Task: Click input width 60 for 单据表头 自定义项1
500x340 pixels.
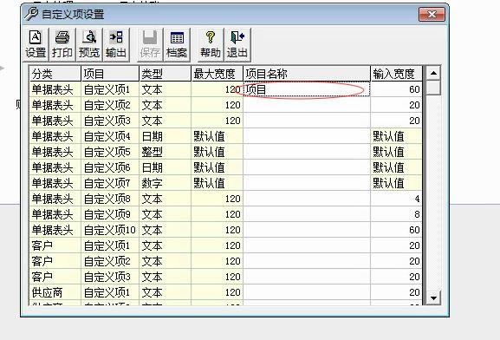Action: pyautogui.click(x=396, y=89)
